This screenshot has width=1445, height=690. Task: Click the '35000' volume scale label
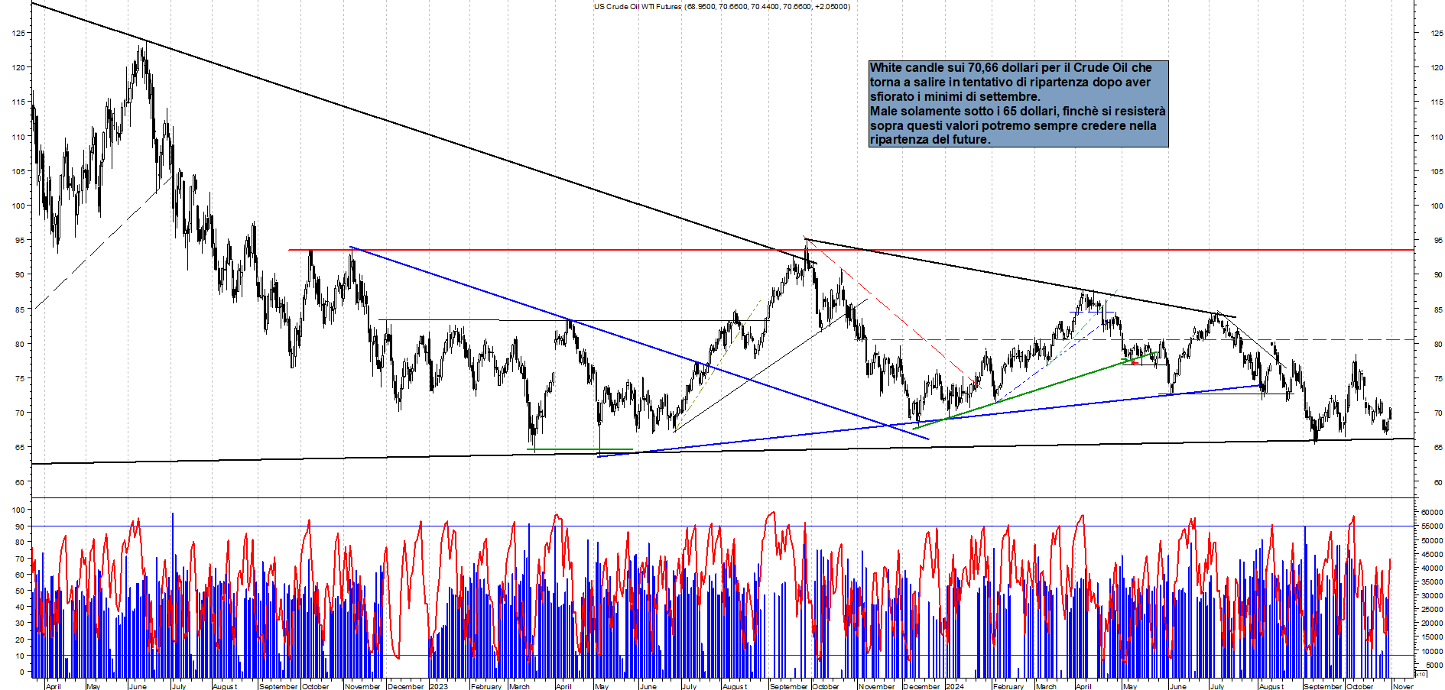tap(1432, 581)
